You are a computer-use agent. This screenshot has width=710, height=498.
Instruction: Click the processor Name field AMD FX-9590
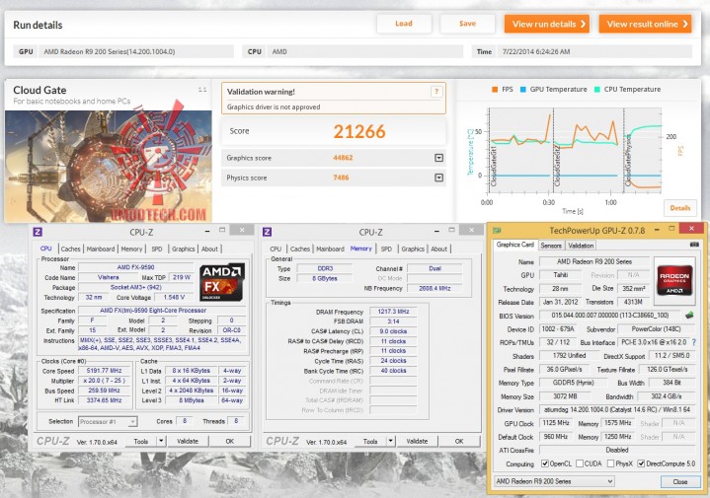tap(136, 267)
